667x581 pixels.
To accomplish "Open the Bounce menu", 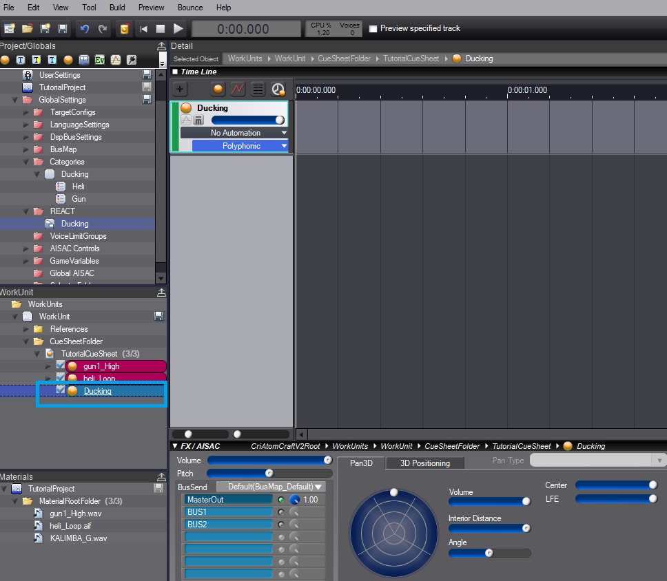I will [x=190, y=8].
